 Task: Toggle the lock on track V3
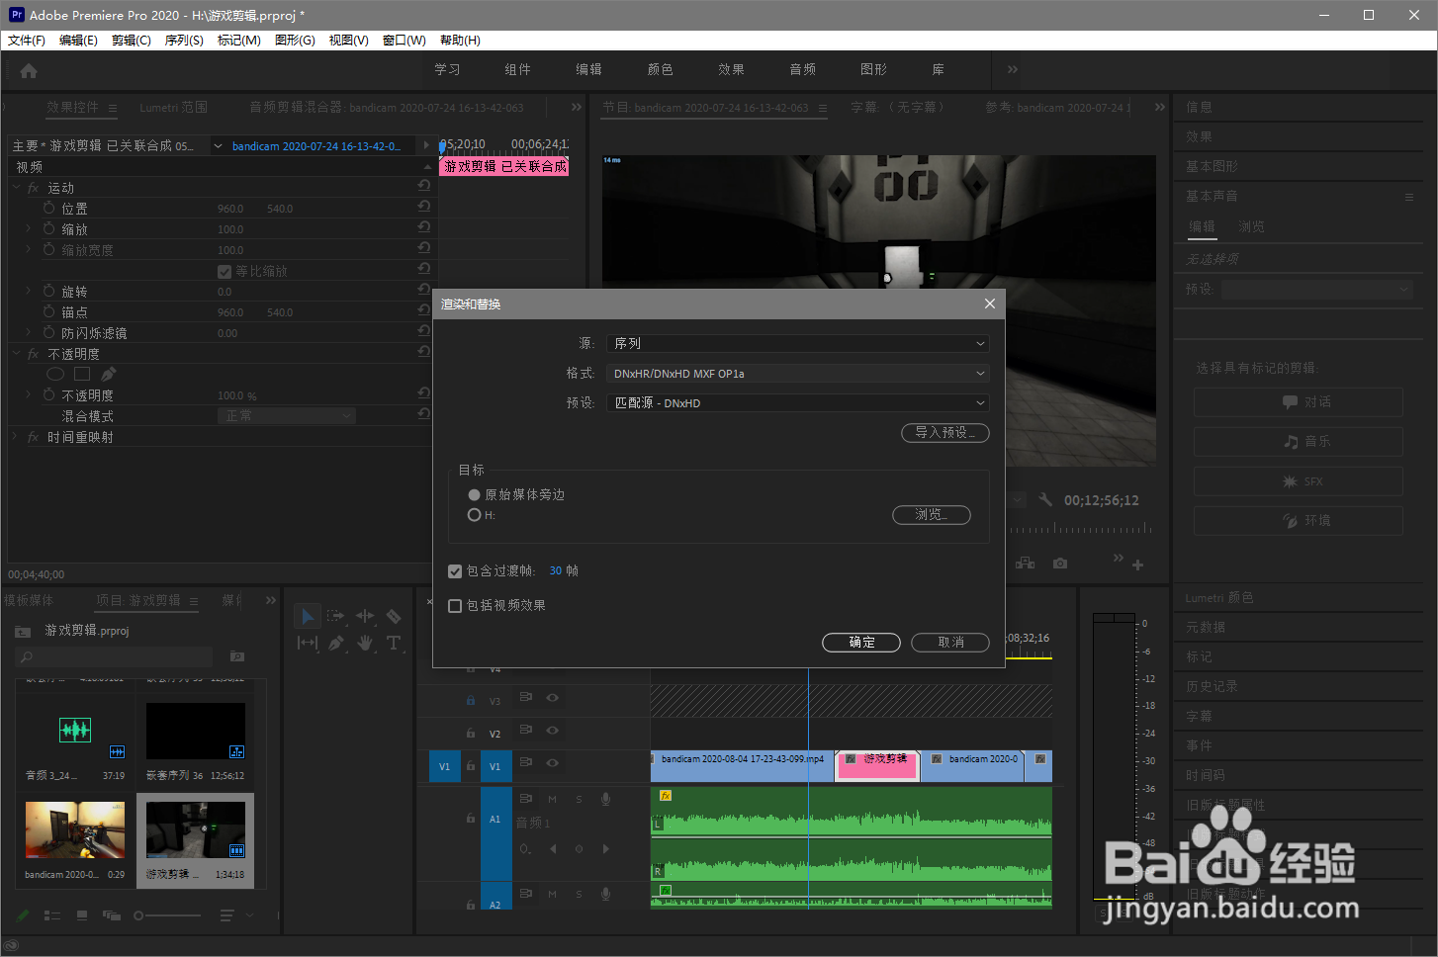point(471,700)
